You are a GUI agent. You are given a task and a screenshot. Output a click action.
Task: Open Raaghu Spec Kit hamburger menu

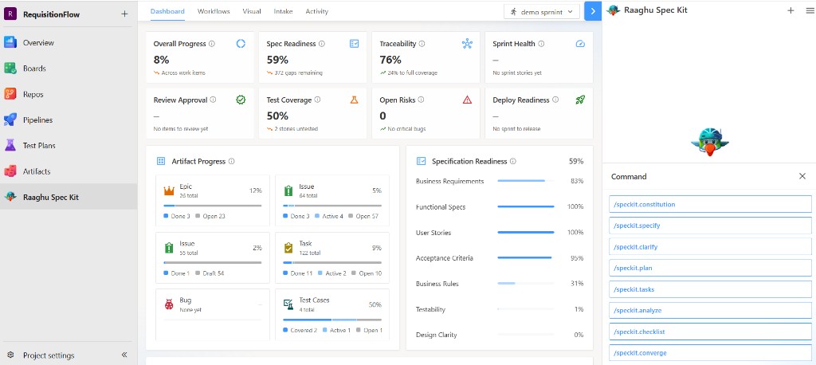(x=810, y=10)
